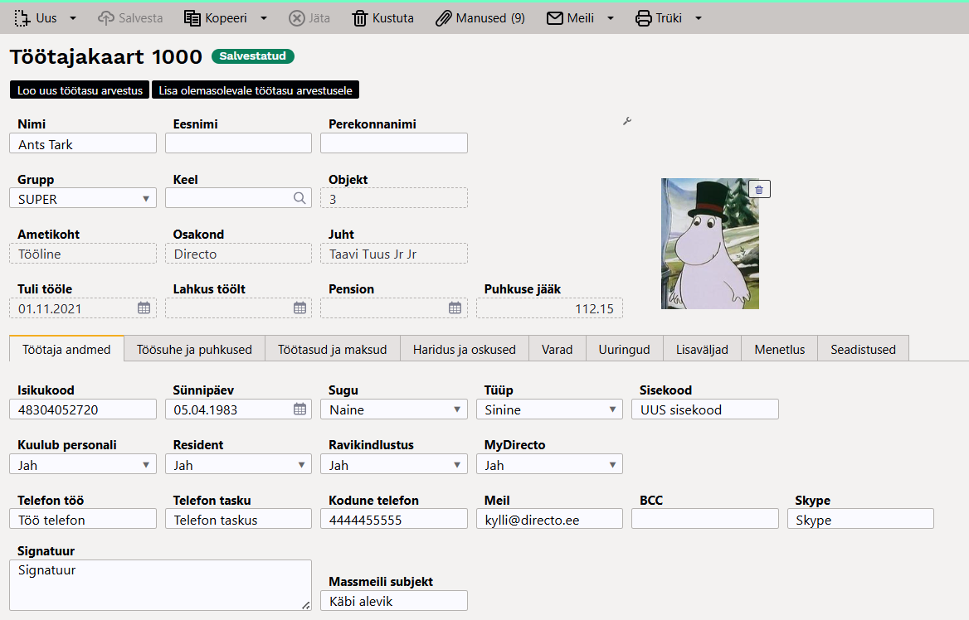Expand the MyDirecto dropdown
This screenshot has height=620, width=969.
[612, 465]
